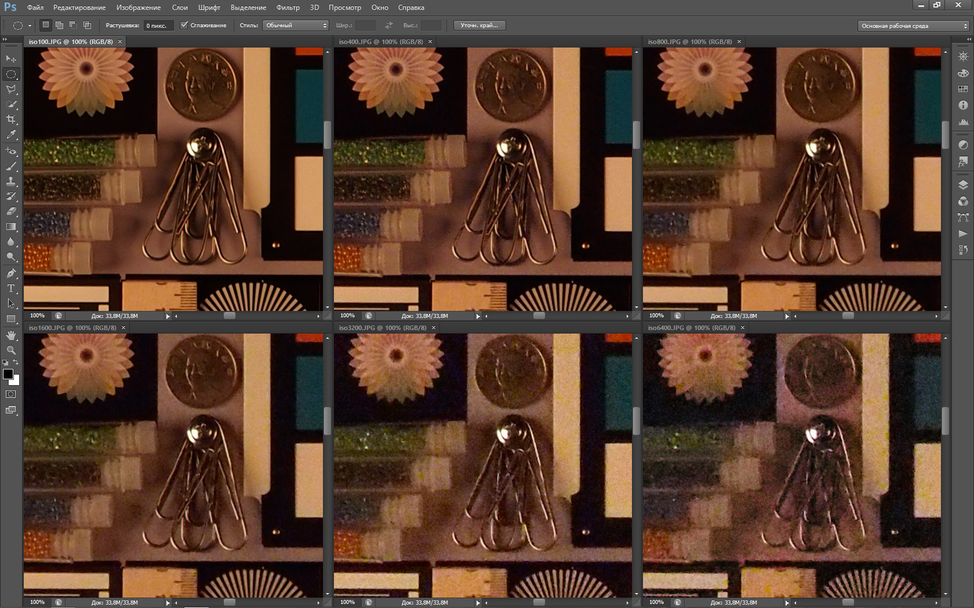Choose Intersect with Selection mode

pos(87,25)
